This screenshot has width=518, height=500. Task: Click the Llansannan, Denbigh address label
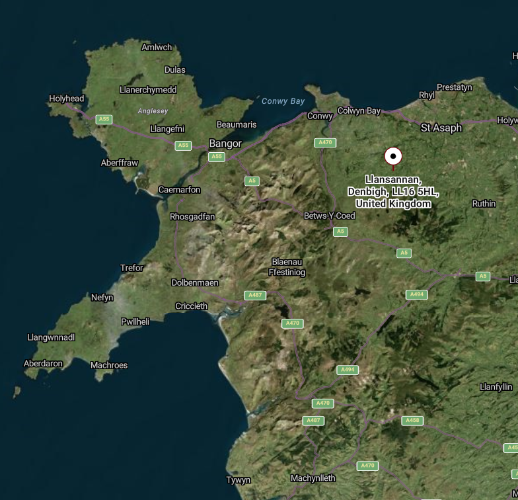click(393, 192)
